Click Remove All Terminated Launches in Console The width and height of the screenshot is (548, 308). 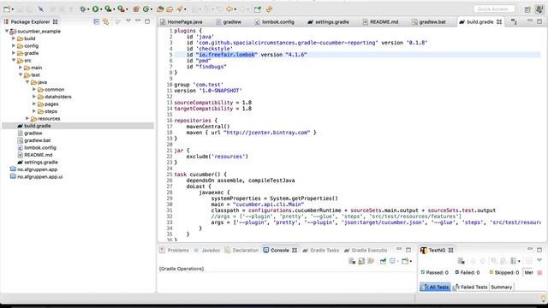click(x=352, y=261)
